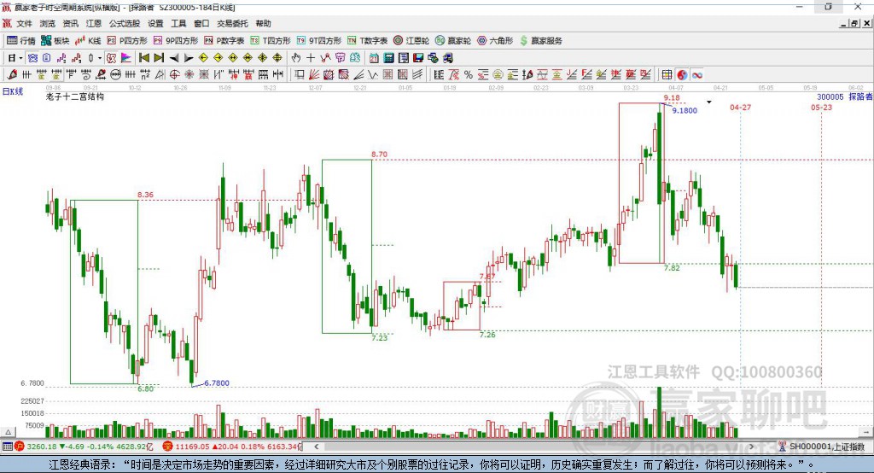
Task: Select the red fan lines tool
Action: tap(314, 75)
